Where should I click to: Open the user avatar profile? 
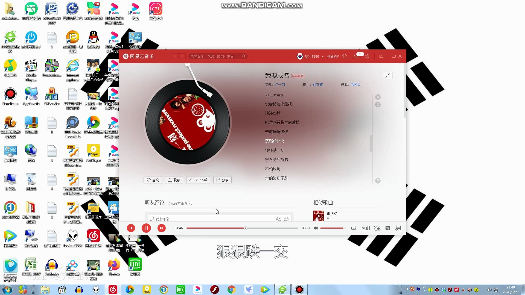(x=300, y=56)
